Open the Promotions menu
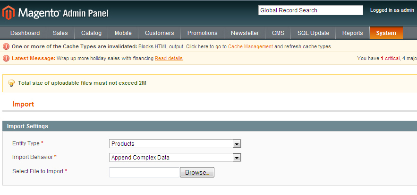Viewport: 417px width, 195px height. (203, 33)
